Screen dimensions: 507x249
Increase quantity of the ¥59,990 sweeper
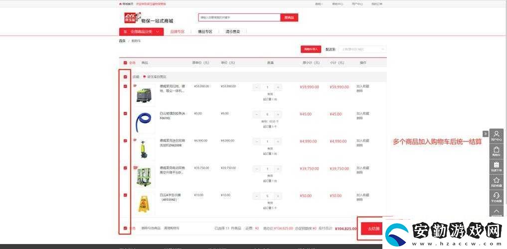point(278,87)
